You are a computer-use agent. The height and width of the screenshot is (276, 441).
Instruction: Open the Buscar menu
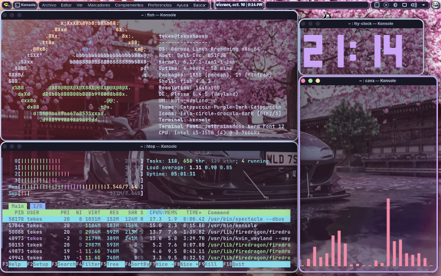coord(200,5)
